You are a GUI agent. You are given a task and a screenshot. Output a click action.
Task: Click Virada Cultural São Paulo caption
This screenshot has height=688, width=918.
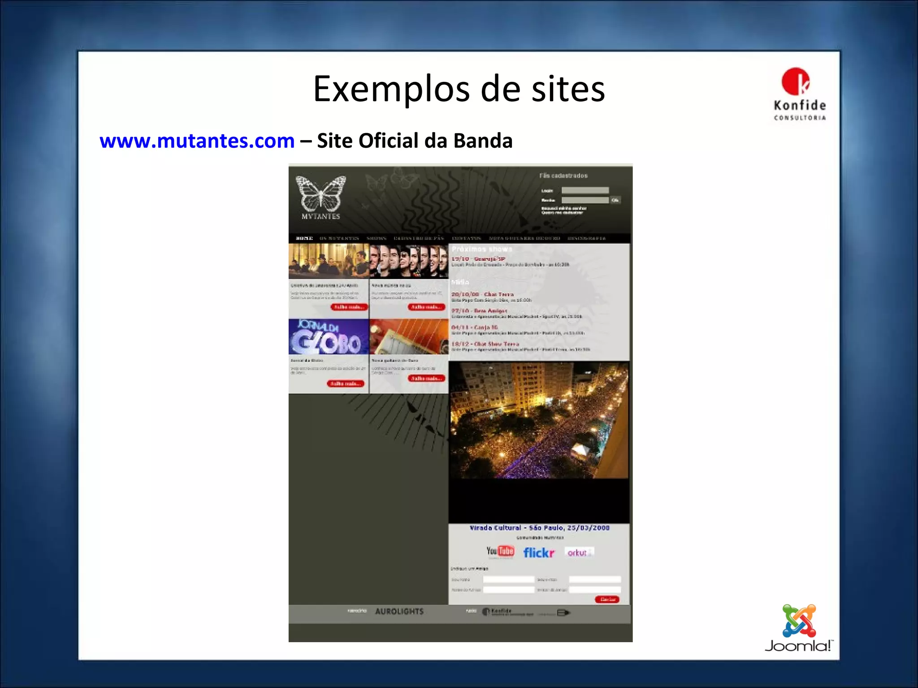[539, 528]
